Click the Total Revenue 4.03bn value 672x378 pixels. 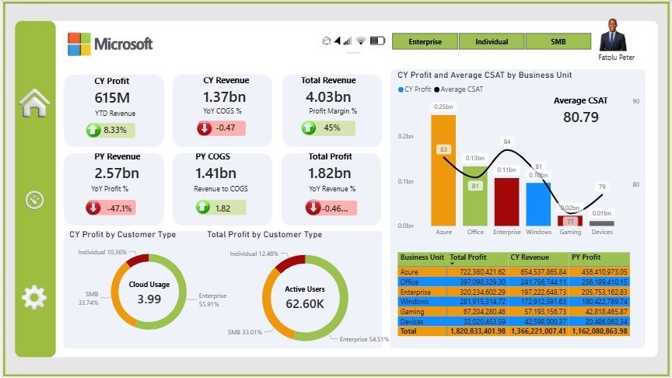[x=328, y=97]
